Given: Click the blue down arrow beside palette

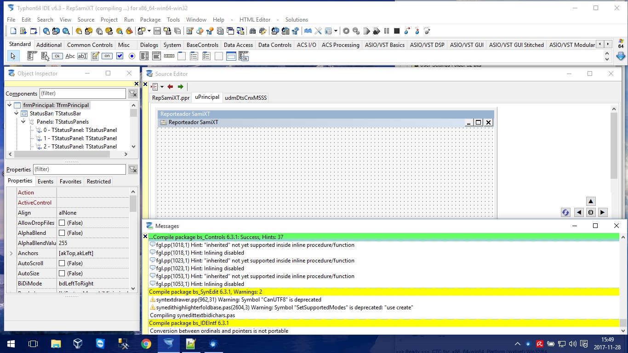Looking at the screenshot, I should (621, 56).
